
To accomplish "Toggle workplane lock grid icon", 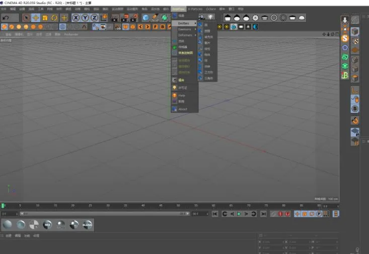I will tap(355, 132).
